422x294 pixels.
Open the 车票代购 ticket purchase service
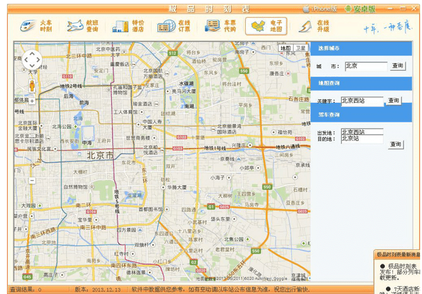(x=220, y=26)
